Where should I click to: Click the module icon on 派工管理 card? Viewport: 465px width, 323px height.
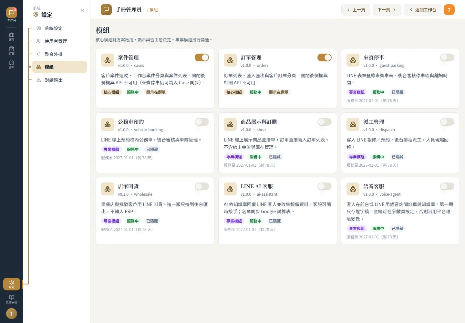353,124
